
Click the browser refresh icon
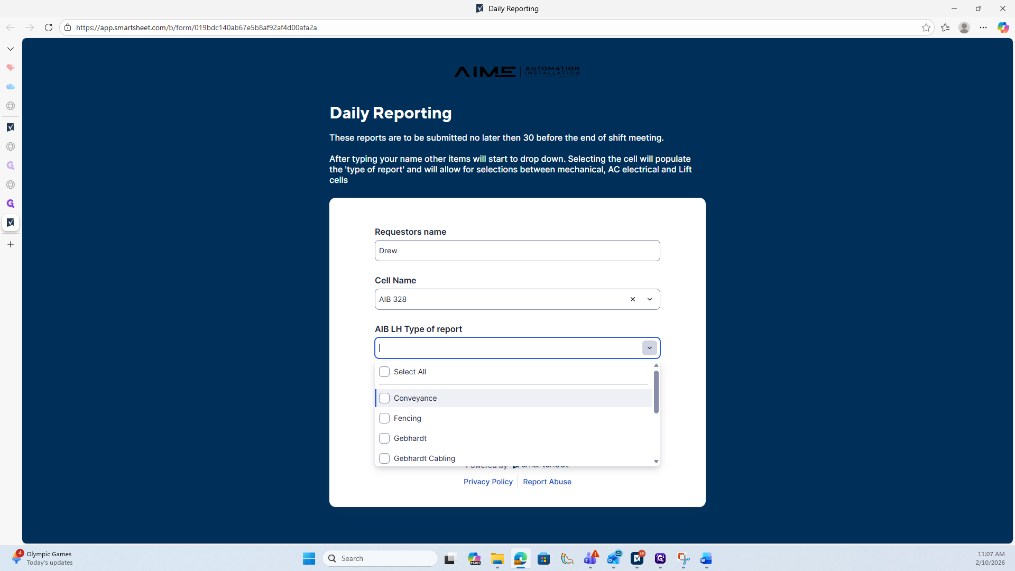[48, 27]
